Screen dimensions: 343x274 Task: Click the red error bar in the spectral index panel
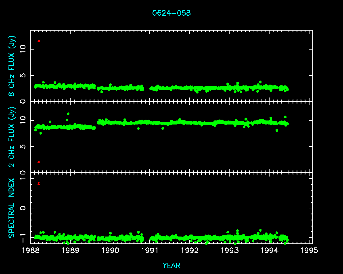click(x=39, y=183)
